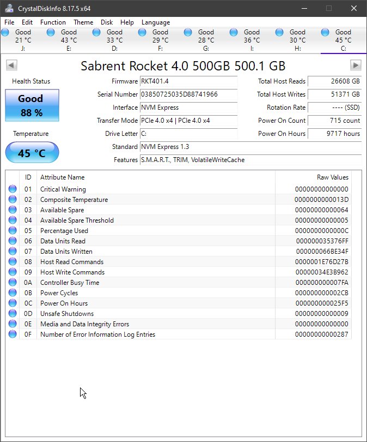Click the Raw Values column header

pos(313,177)
